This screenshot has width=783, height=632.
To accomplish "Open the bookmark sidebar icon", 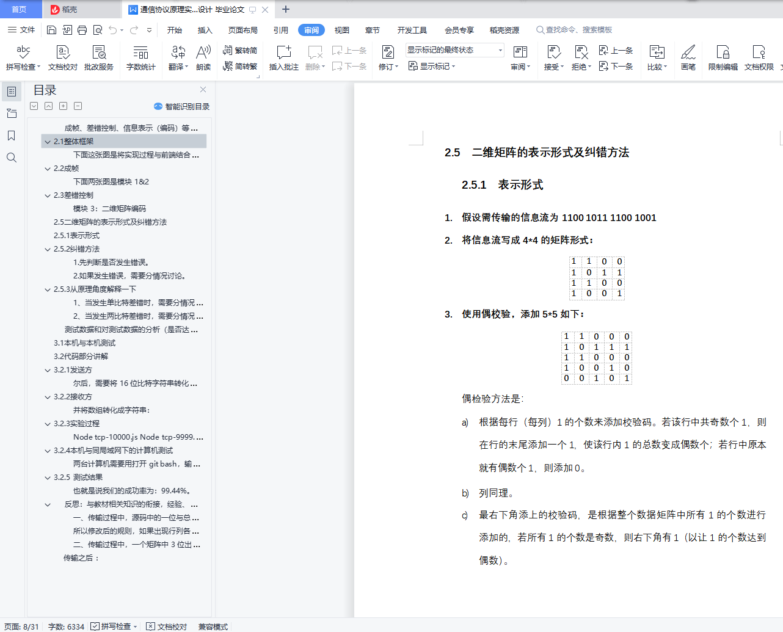I will point(12,136).
